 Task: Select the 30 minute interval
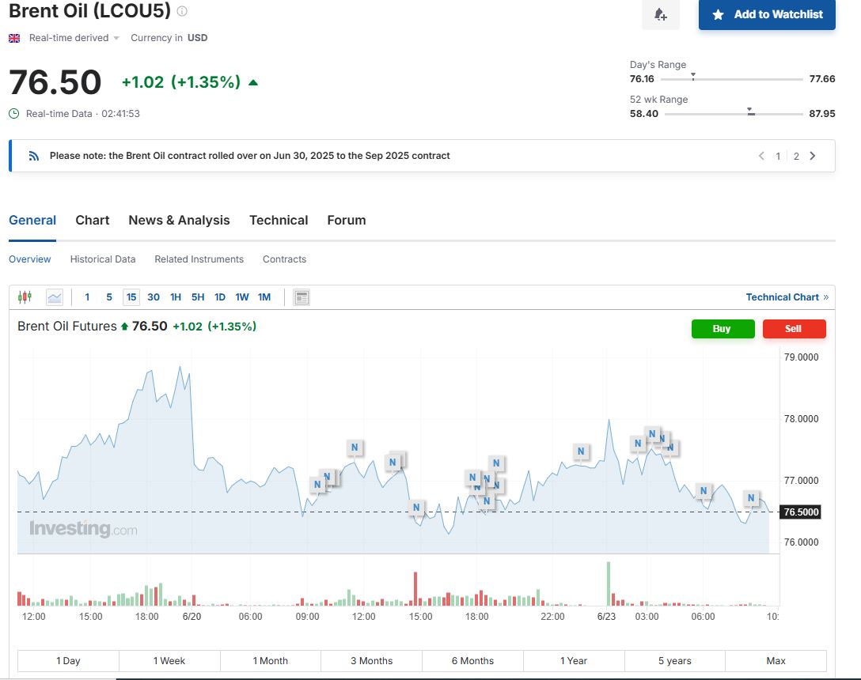[x=154, y=297]
